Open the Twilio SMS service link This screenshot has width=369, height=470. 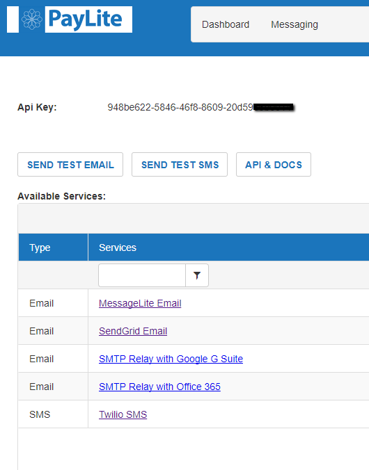click(123, 414)
